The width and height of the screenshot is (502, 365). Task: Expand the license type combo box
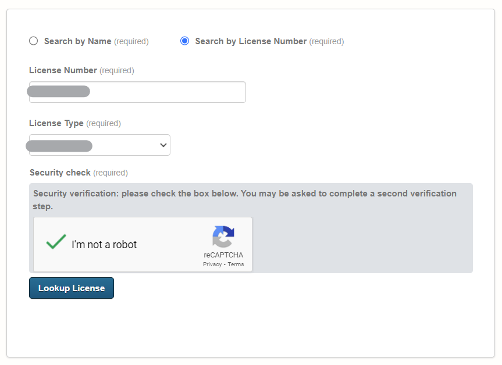pyautogui.click(x=99, y=145)
